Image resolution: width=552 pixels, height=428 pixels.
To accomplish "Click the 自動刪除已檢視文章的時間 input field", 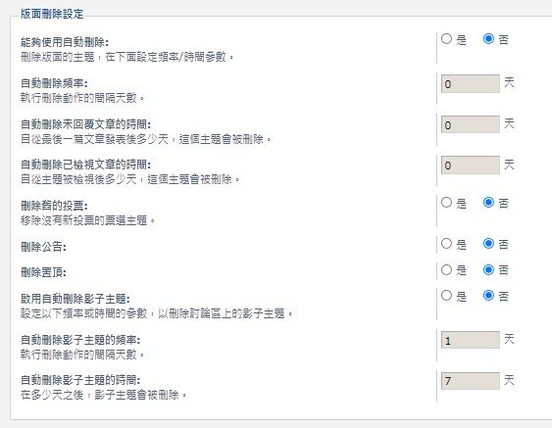I will click(x=471, y=165).
